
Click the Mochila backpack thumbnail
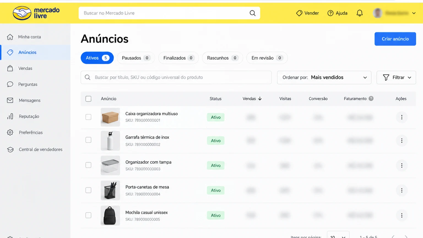coord(110,215)
